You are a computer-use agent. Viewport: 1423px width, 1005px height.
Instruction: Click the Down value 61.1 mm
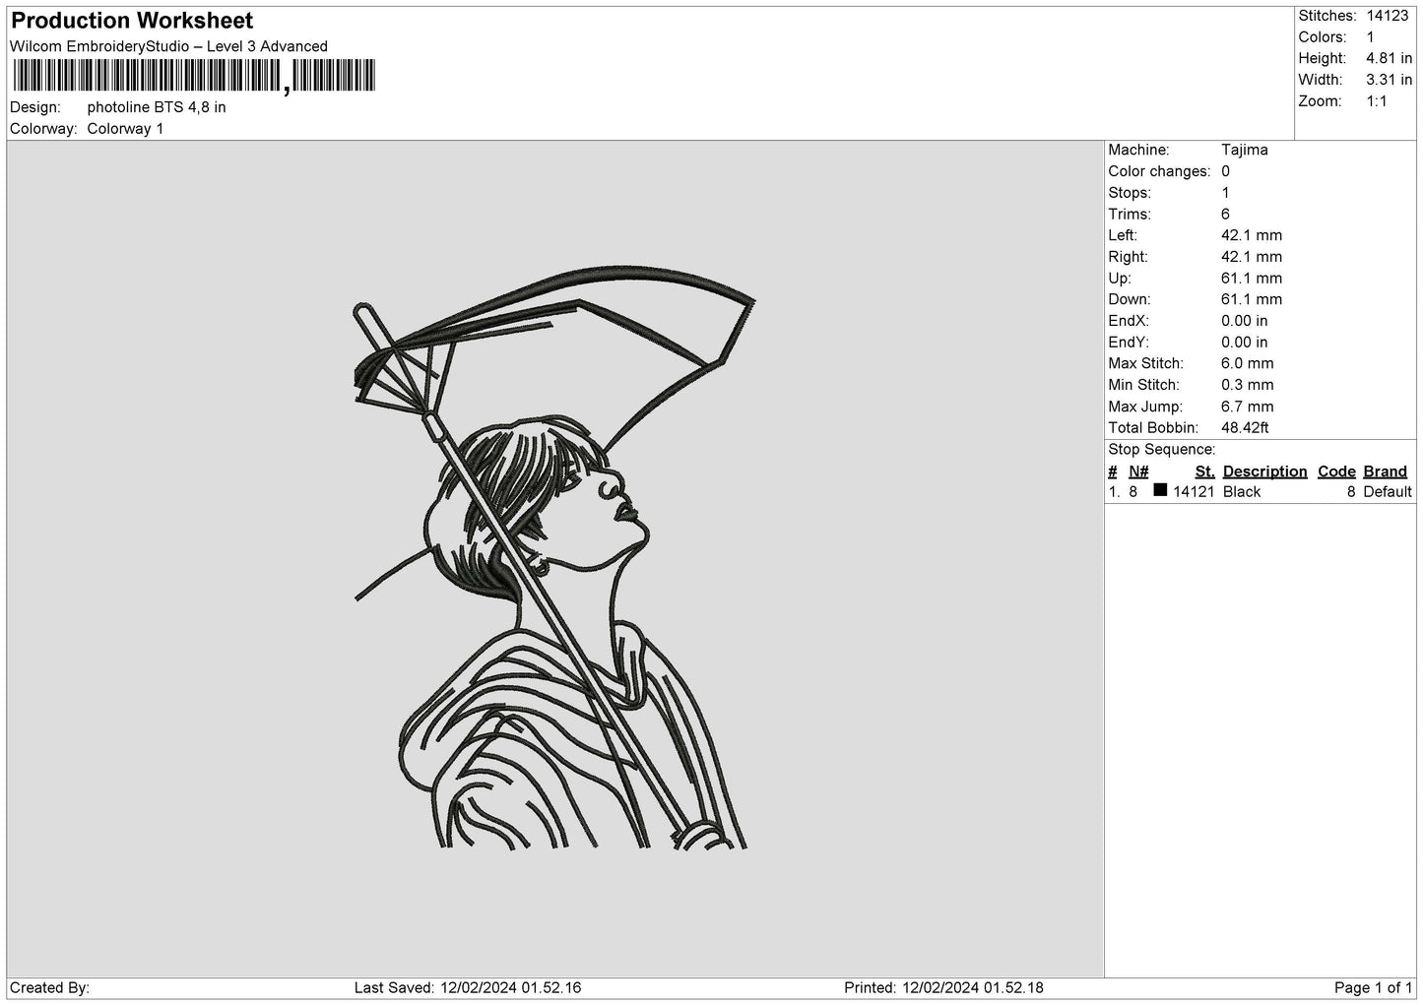coord(1252,299)
